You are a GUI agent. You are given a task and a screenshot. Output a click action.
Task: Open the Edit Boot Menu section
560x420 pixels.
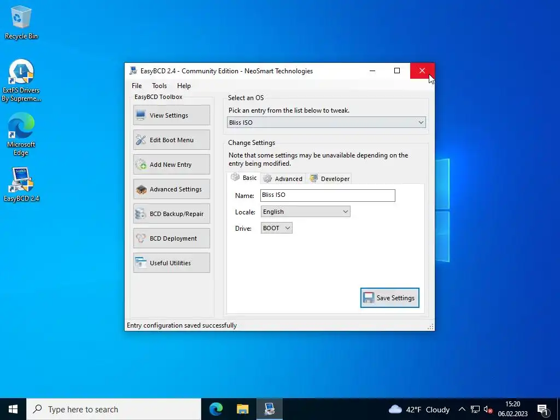click(x=171, y=139)
